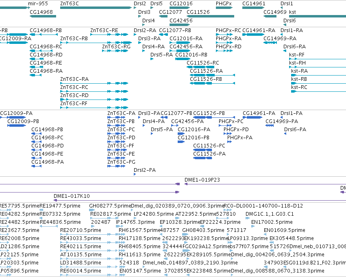Select BAC clone DME1-017K10
The width and height of the screenshot is (346, 277).
point(72,196)
